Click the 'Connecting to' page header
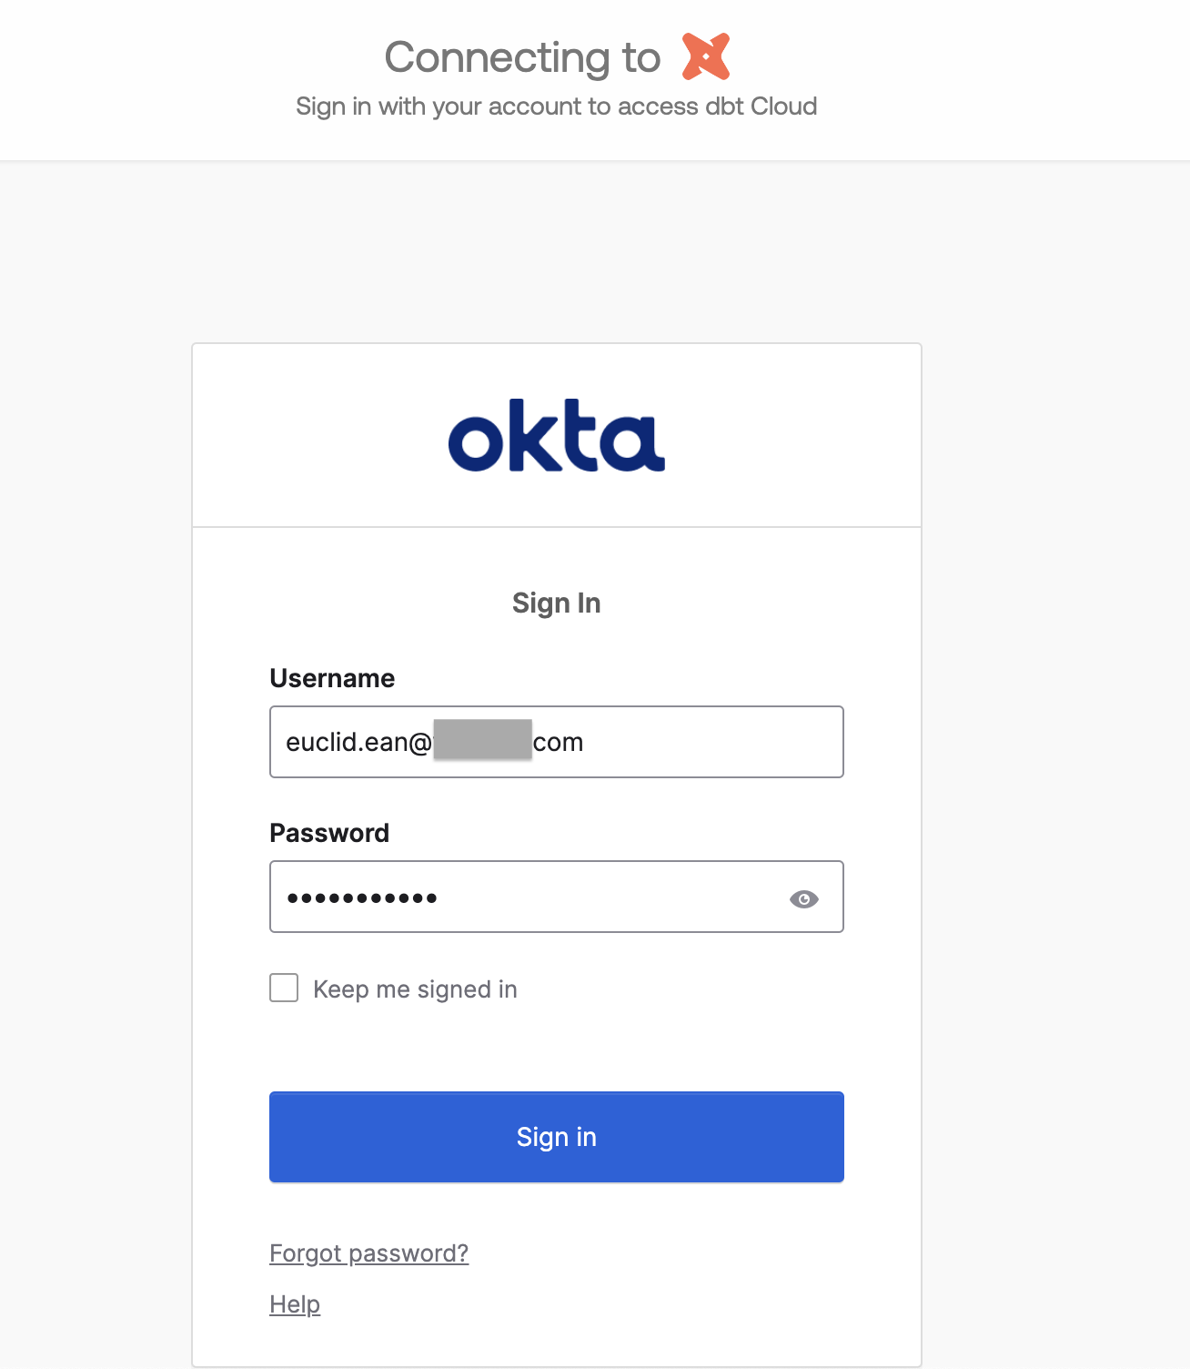 522,57
